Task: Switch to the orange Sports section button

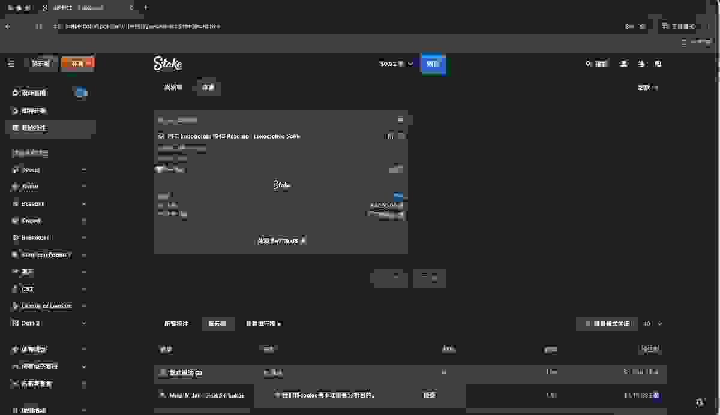Action: click(77, 64)
